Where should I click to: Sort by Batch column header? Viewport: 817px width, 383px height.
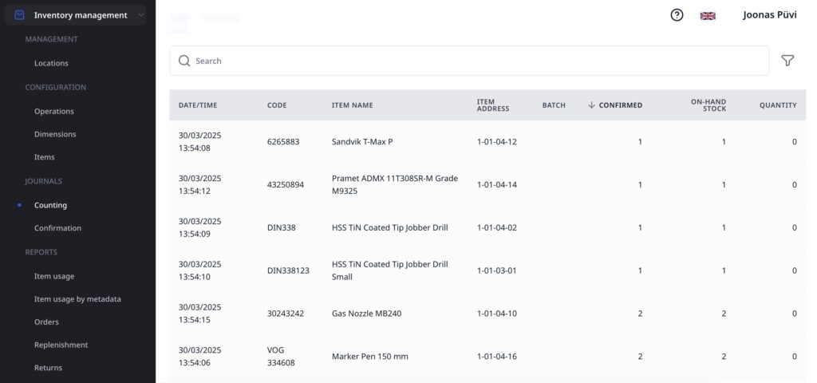tap(554, 105)
